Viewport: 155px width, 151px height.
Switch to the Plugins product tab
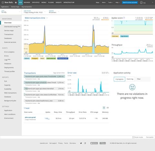[51, 2]
